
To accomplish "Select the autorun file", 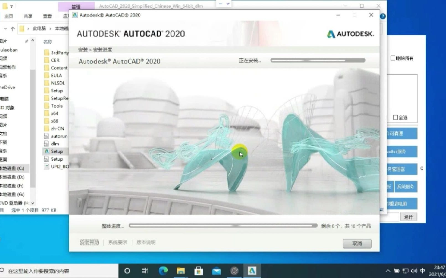I will tap(56, 136).
